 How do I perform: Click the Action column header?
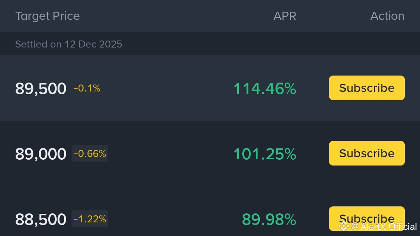click(387, 16)
